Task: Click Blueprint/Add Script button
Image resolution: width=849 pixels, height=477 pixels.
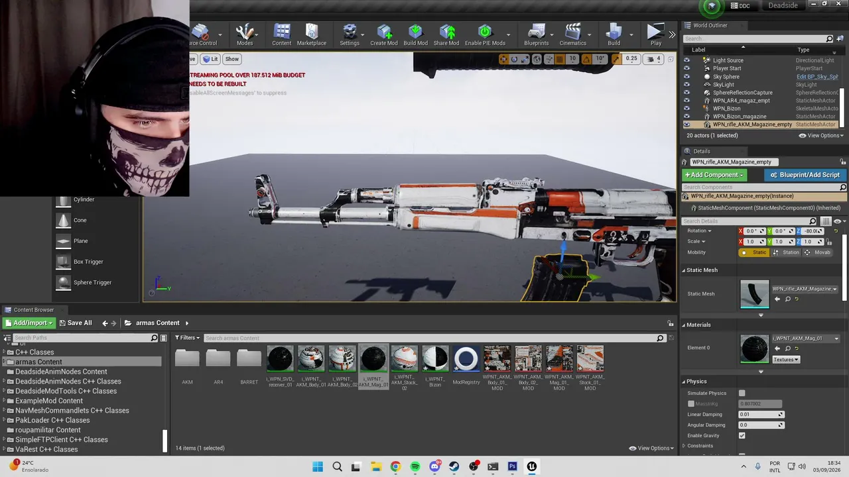Action: click(x=805, y=175)
